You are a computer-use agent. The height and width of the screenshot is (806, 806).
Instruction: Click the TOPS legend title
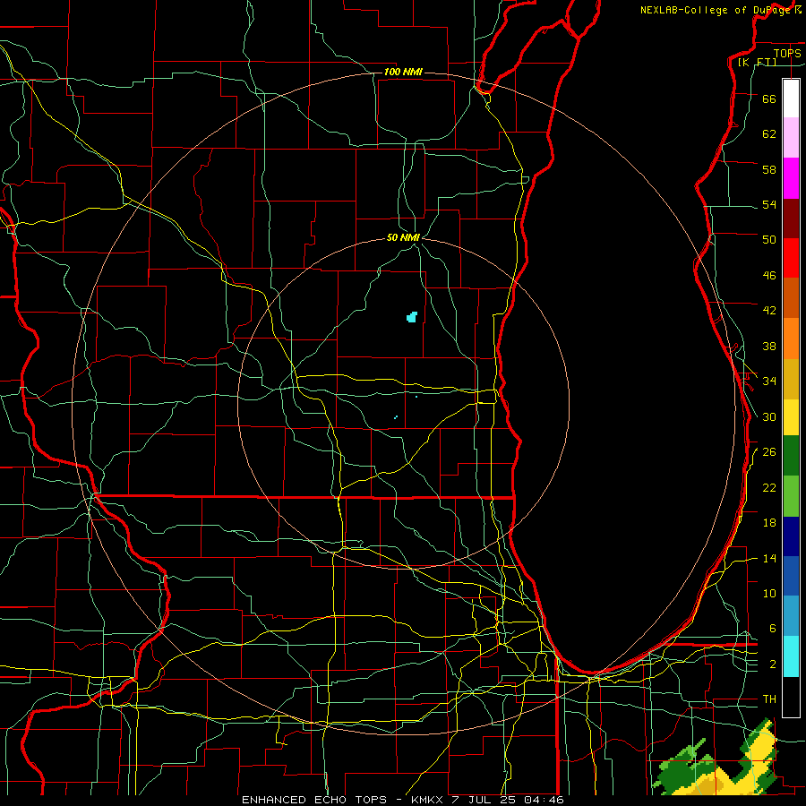[787, 53]
